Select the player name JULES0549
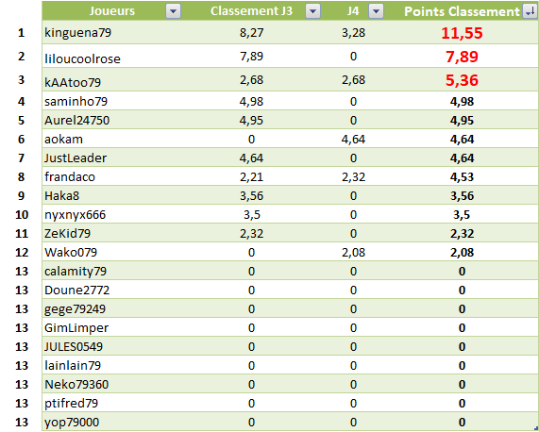 click(x=74, y=346)
